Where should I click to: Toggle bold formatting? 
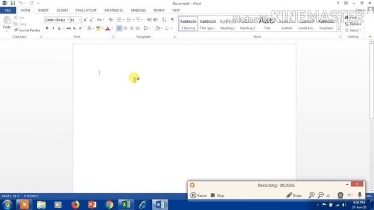47,29
